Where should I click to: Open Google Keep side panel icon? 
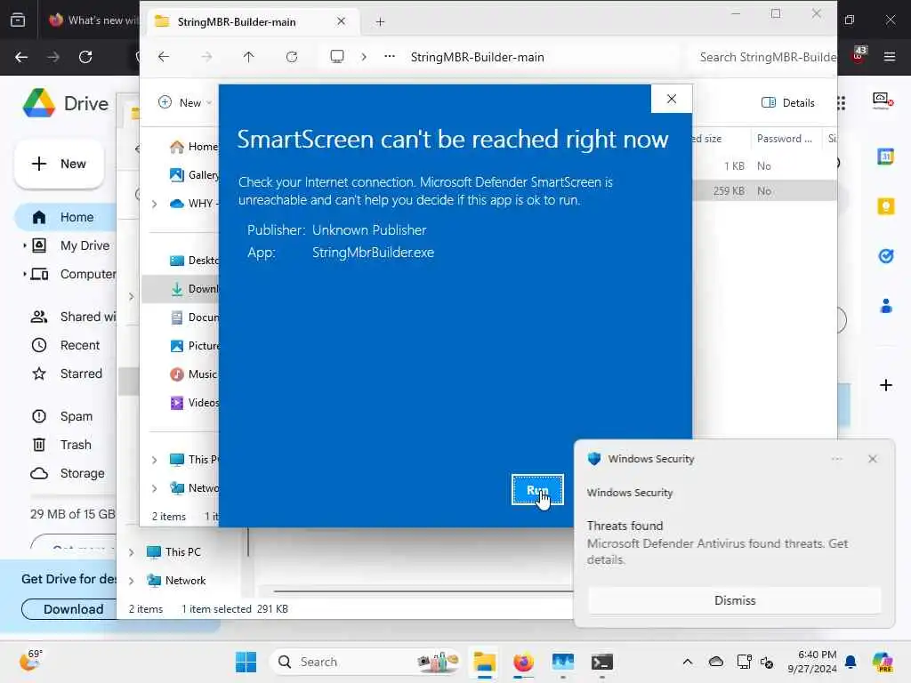[x=885, y=206]
